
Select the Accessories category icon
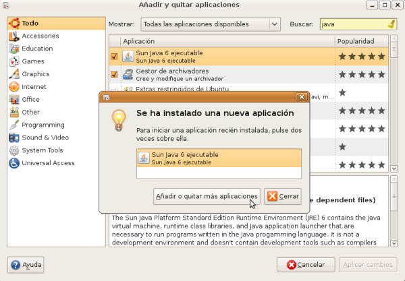coord(13,36)
